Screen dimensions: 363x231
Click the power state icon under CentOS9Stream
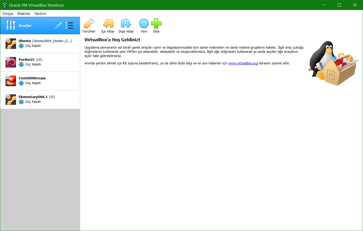21,83
